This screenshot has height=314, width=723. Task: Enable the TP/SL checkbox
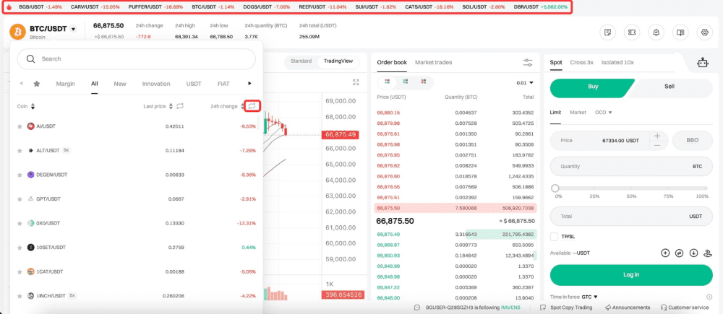click(555, 237)
